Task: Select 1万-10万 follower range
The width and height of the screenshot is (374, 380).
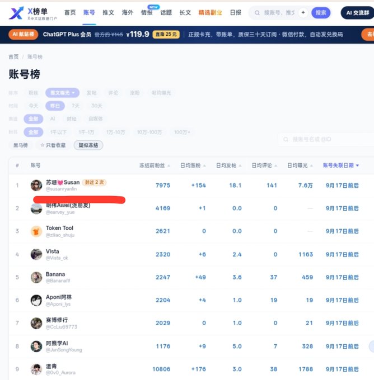Action: click(x=116, y=132)
